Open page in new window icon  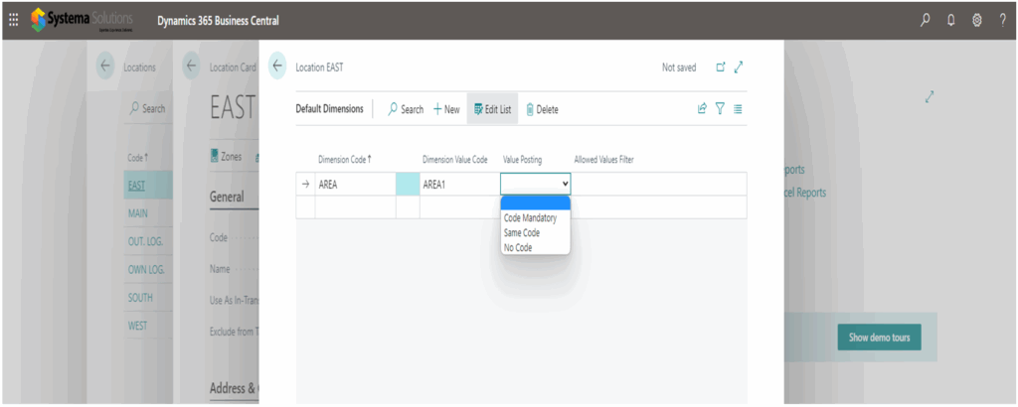(720, 68)
